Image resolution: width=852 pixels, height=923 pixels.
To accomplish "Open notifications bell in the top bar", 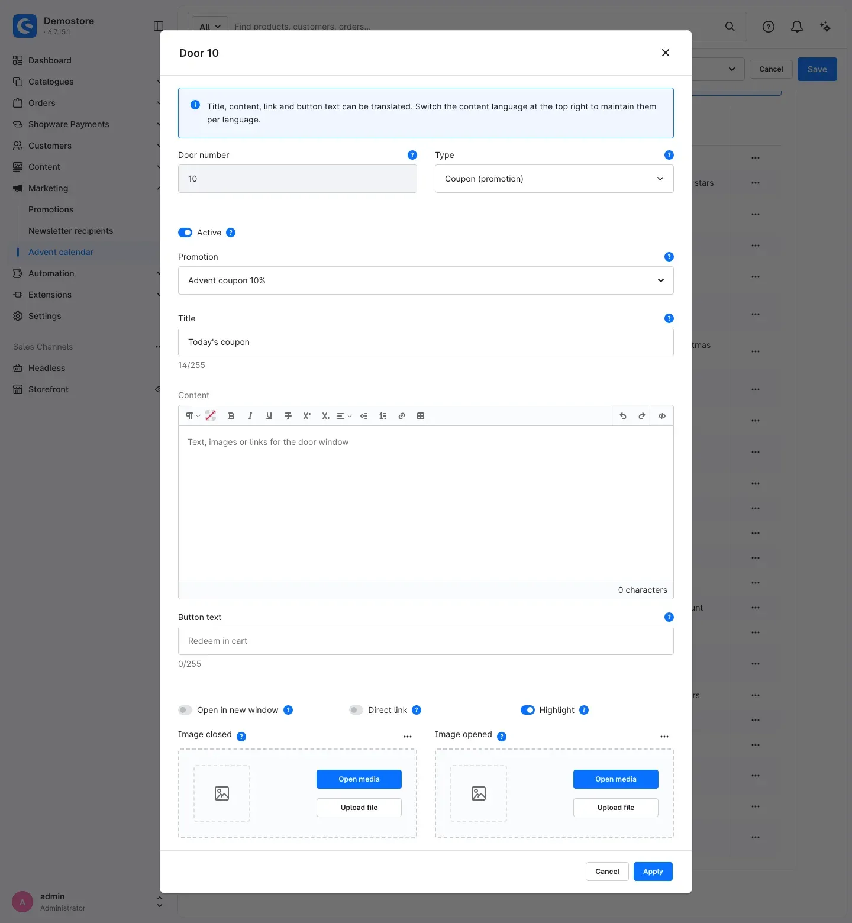I will point(797,27).
